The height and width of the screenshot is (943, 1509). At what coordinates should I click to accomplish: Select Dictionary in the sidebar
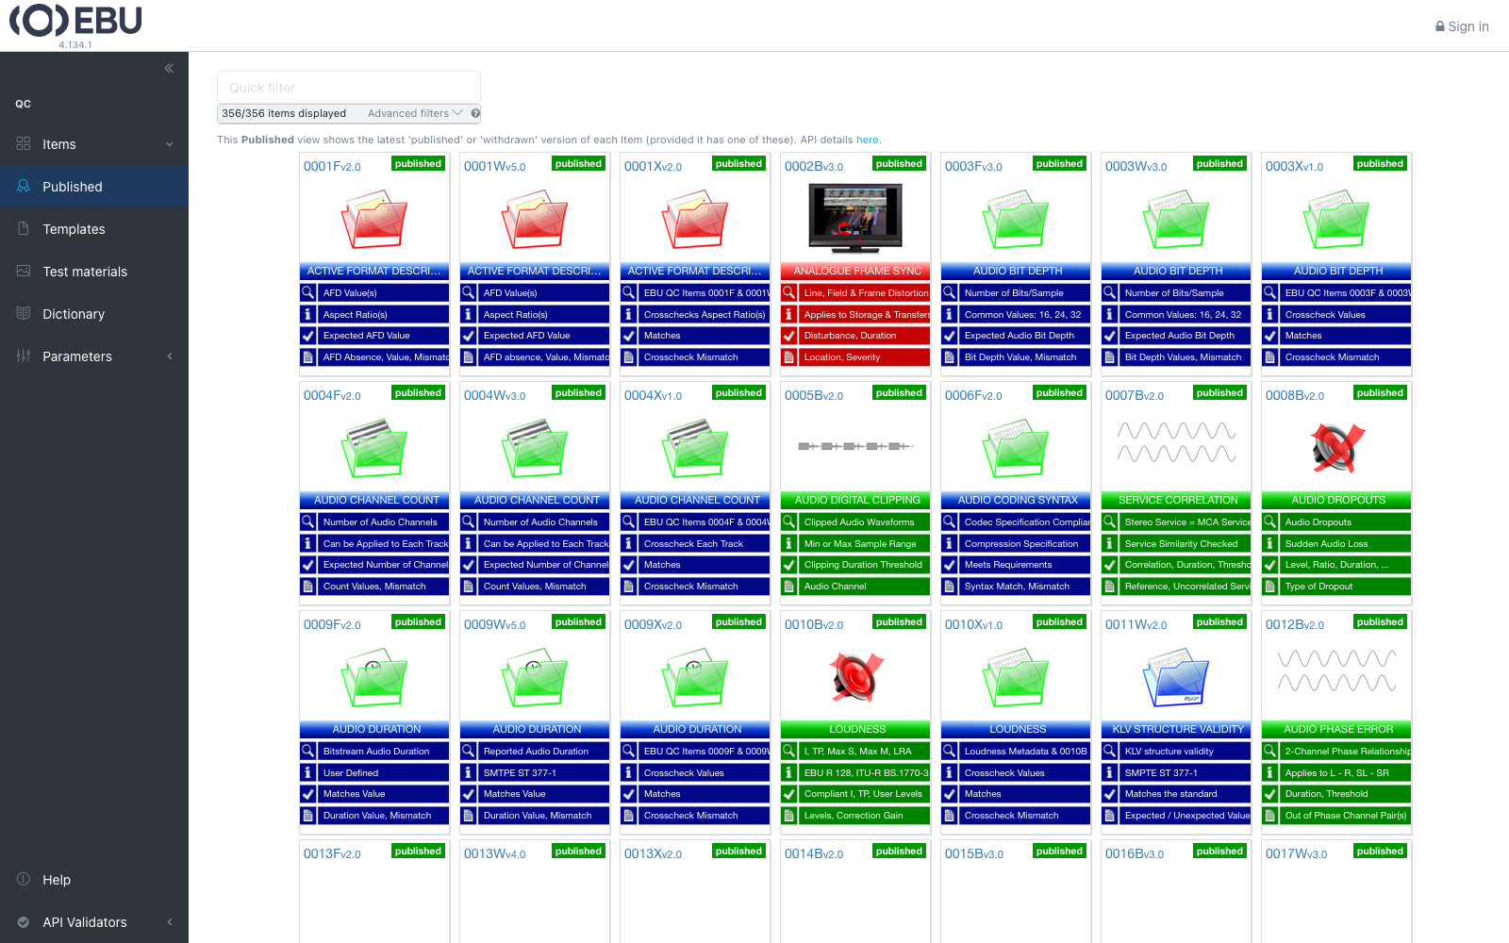(94, 314)
